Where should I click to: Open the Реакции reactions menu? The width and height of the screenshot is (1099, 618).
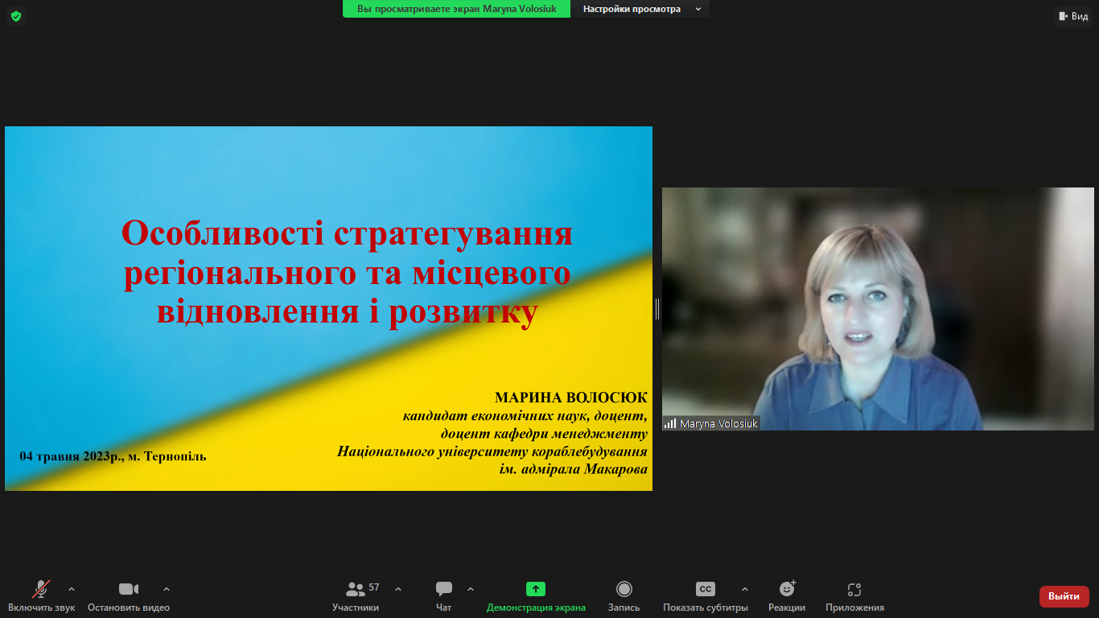pyautogui.click(x=787, y=596)
